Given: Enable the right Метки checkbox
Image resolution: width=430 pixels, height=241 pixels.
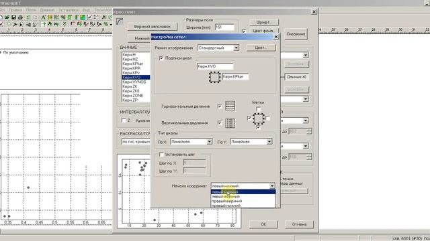Looking at the screenshot, I should 268,118.
